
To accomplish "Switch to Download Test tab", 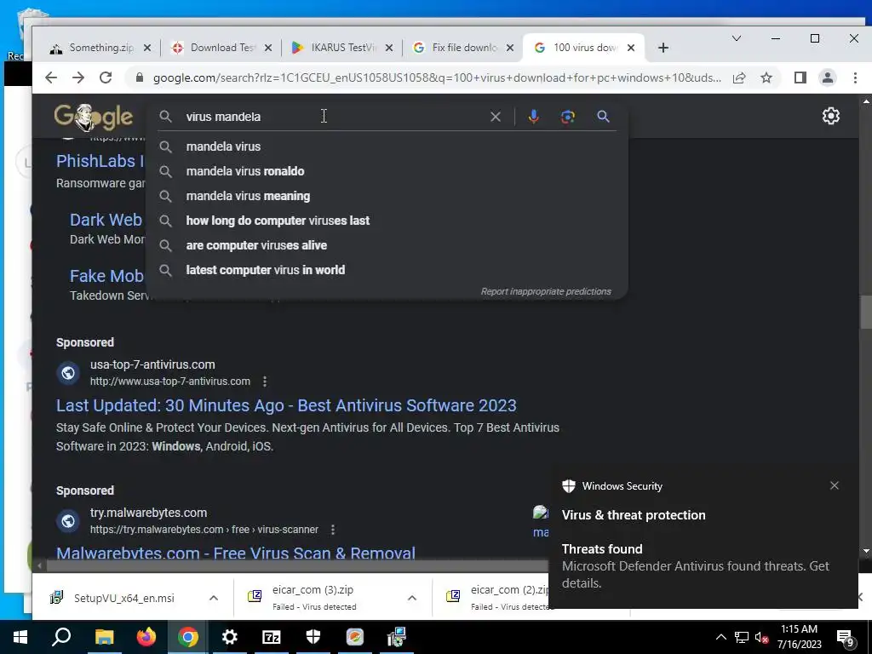I will [221, 48].
